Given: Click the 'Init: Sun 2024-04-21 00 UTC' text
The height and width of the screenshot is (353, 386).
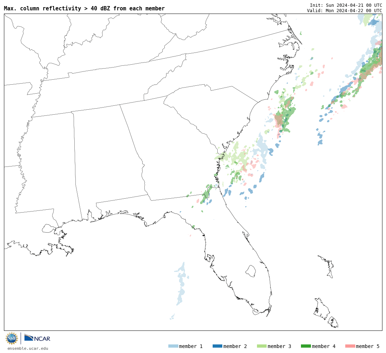Looking at the screenshot, I should (x=346, y=5).
